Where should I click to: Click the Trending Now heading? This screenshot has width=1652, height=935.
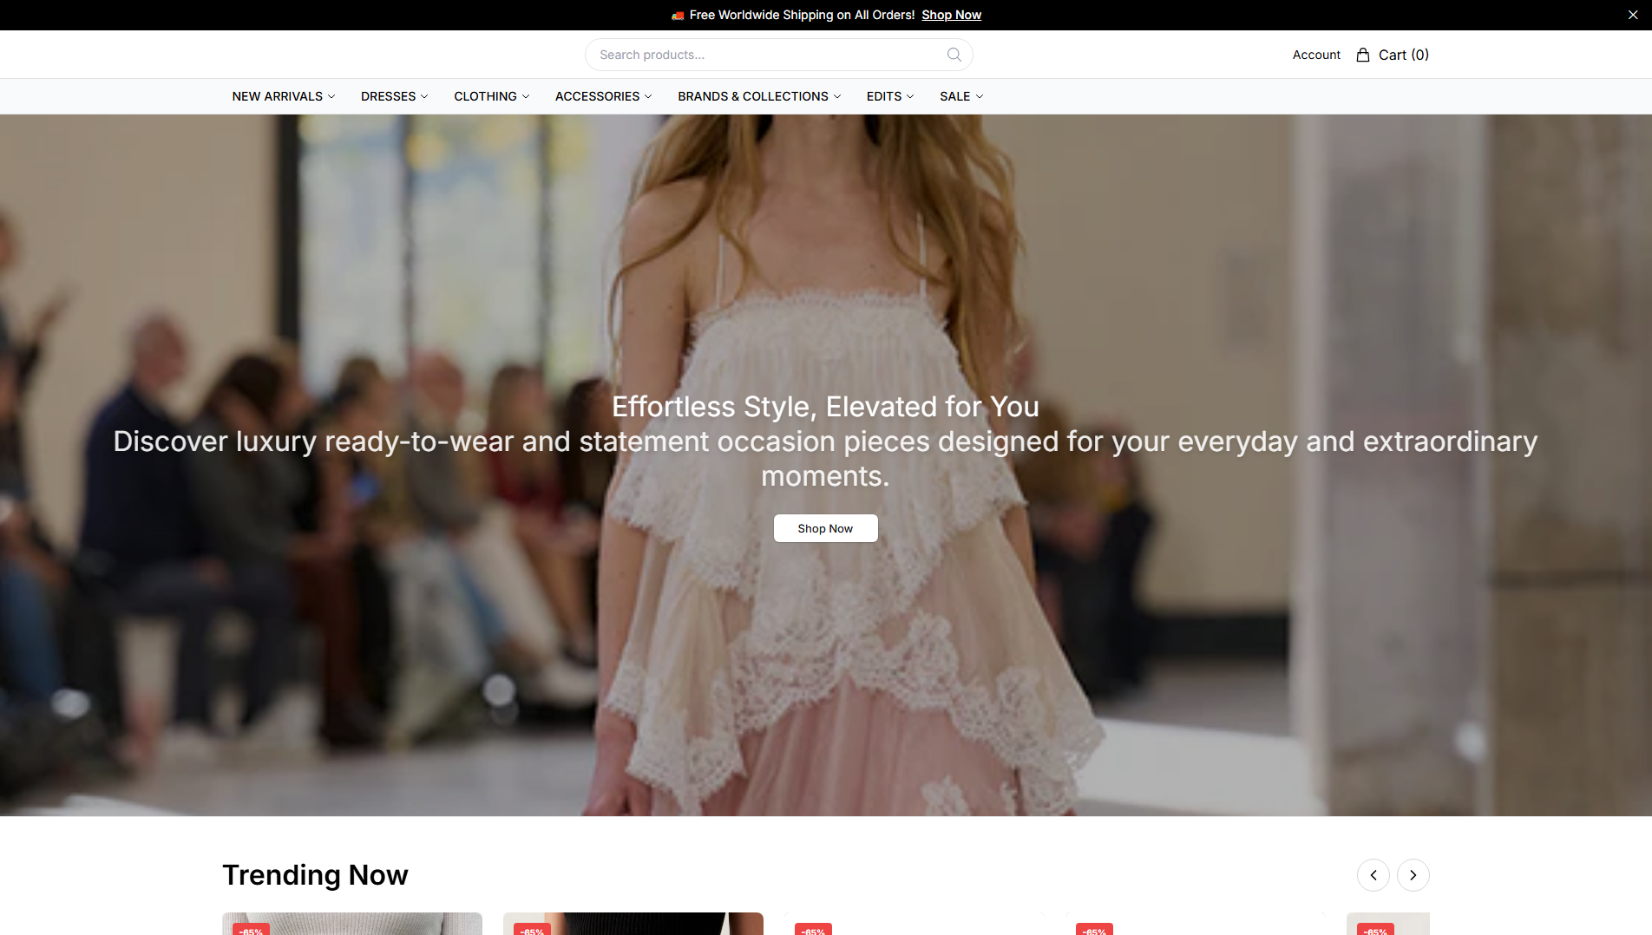pos(315,875)
